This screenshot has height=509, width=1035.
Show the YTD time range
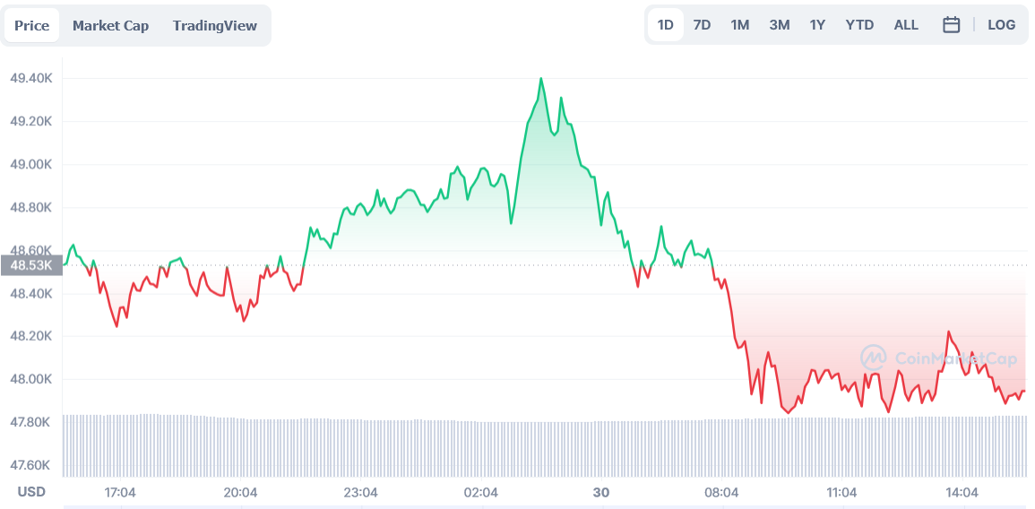(859, 25)
